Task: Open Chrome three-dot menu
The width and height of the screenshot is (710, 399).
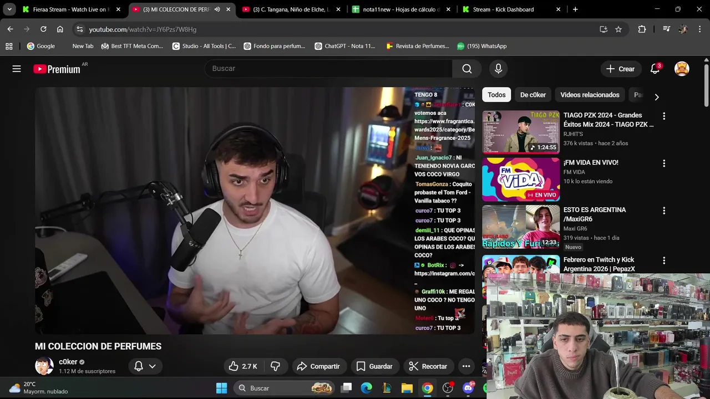Action: point(699,29)
